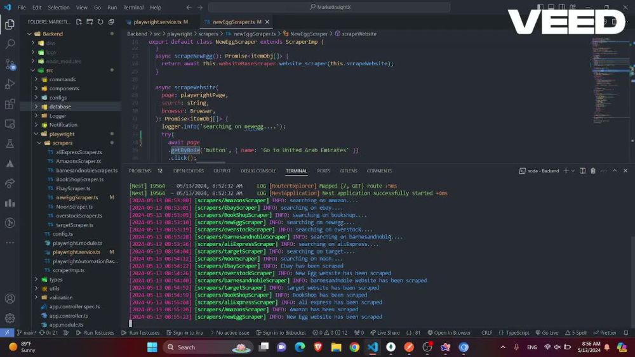635x357 pixels.
Task: Add a new terminal with plus icon
Action: coord(566,171)
